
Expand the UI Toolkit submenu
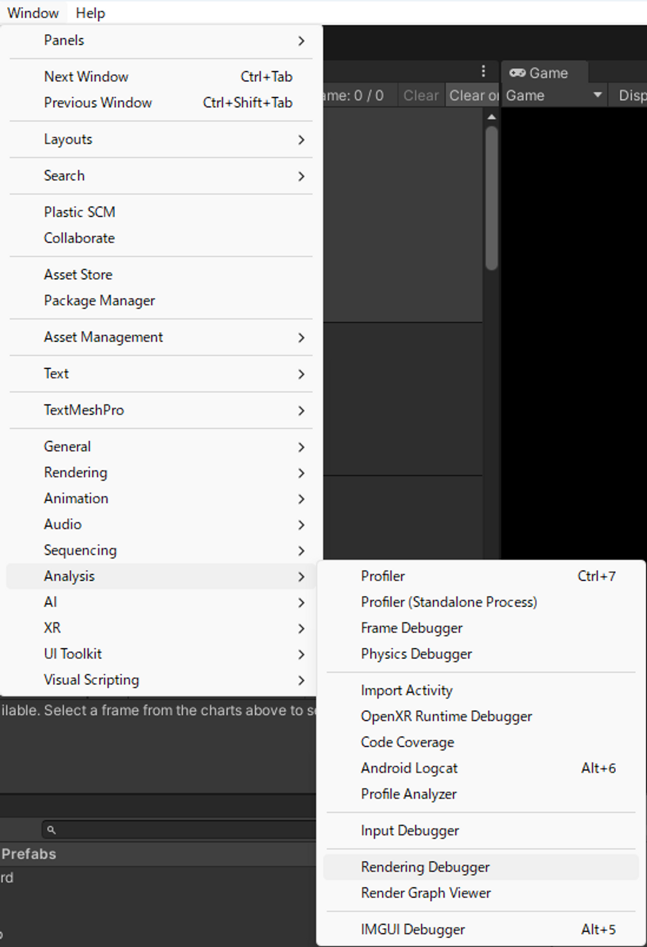pyautogui.click(x=161, y=654)
